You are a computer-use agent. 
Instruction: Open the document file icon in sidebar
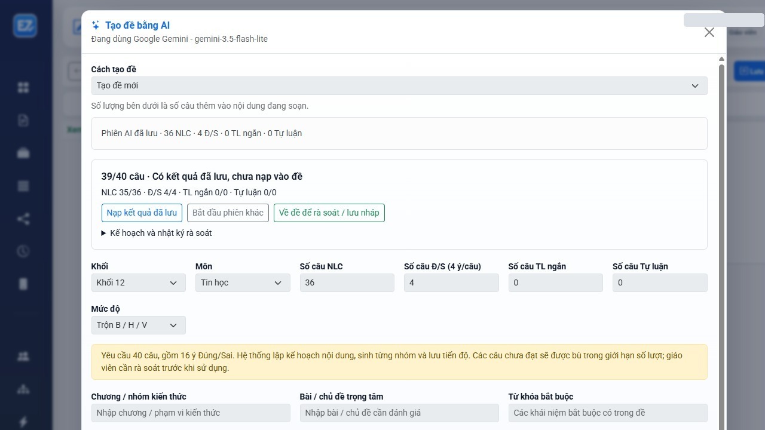[23, 121]
